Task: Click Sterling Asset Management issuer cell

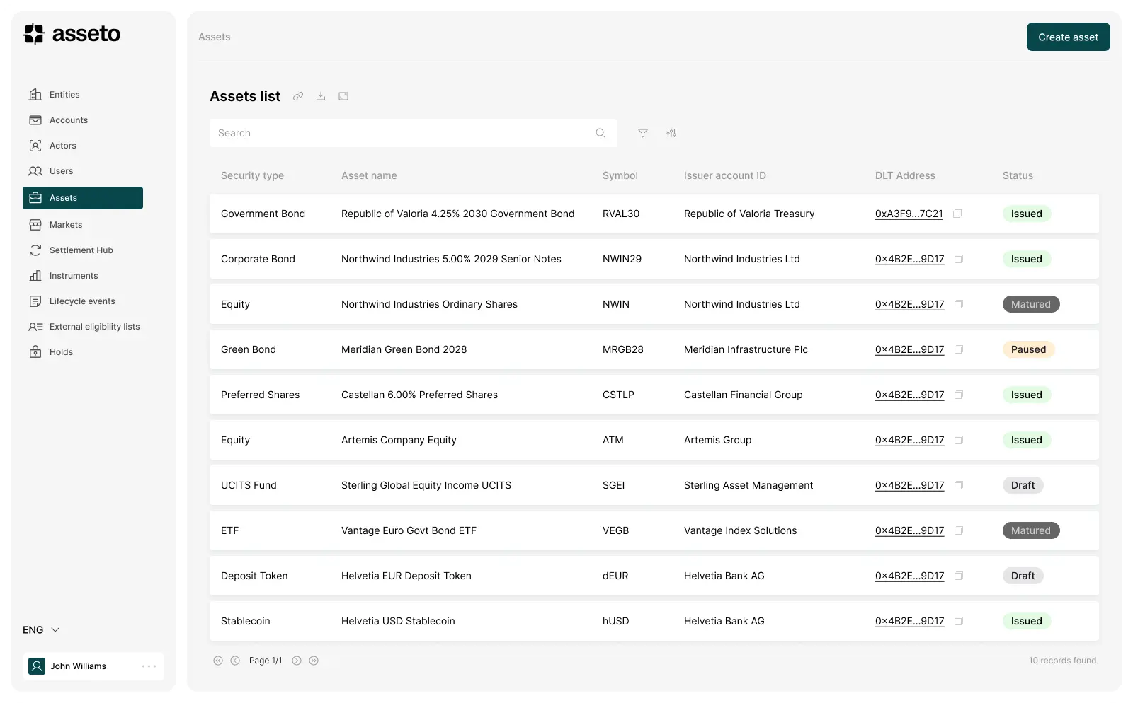Action: tap(748, 485)
